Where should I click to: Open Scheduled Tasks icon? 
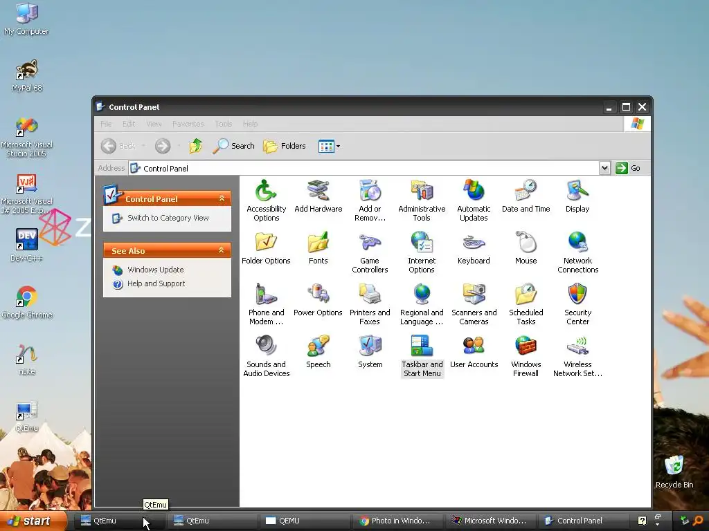pyautogui.click(x=526, y=304)
